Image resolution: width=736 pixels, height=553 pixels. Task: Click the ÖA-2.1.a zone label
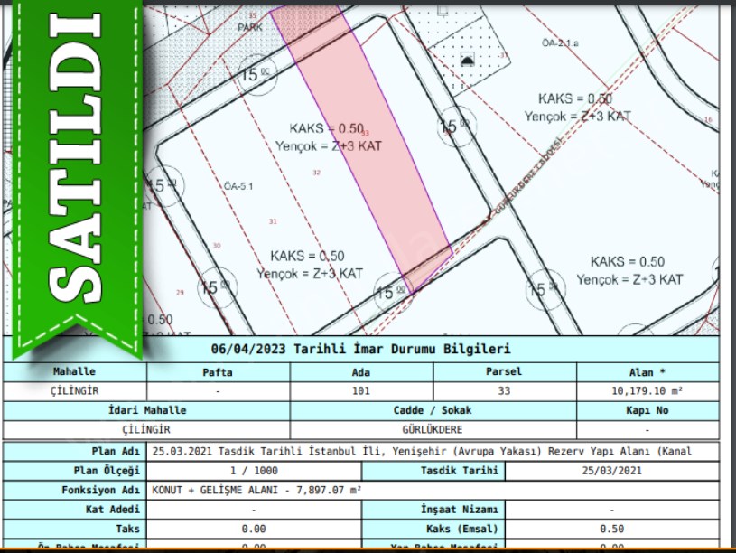pyautogui.click(x=560, y=42)
